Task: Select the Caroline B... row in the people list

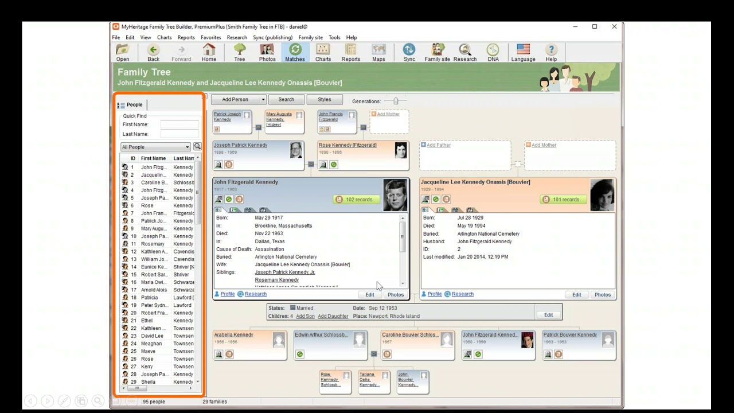Action: [x=158, y=182]
